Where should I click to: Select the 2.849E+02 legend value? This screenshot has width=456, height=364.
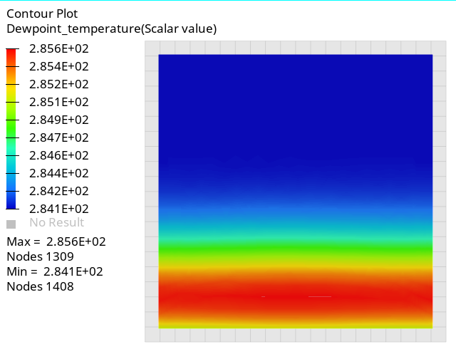tap(59, 120)
